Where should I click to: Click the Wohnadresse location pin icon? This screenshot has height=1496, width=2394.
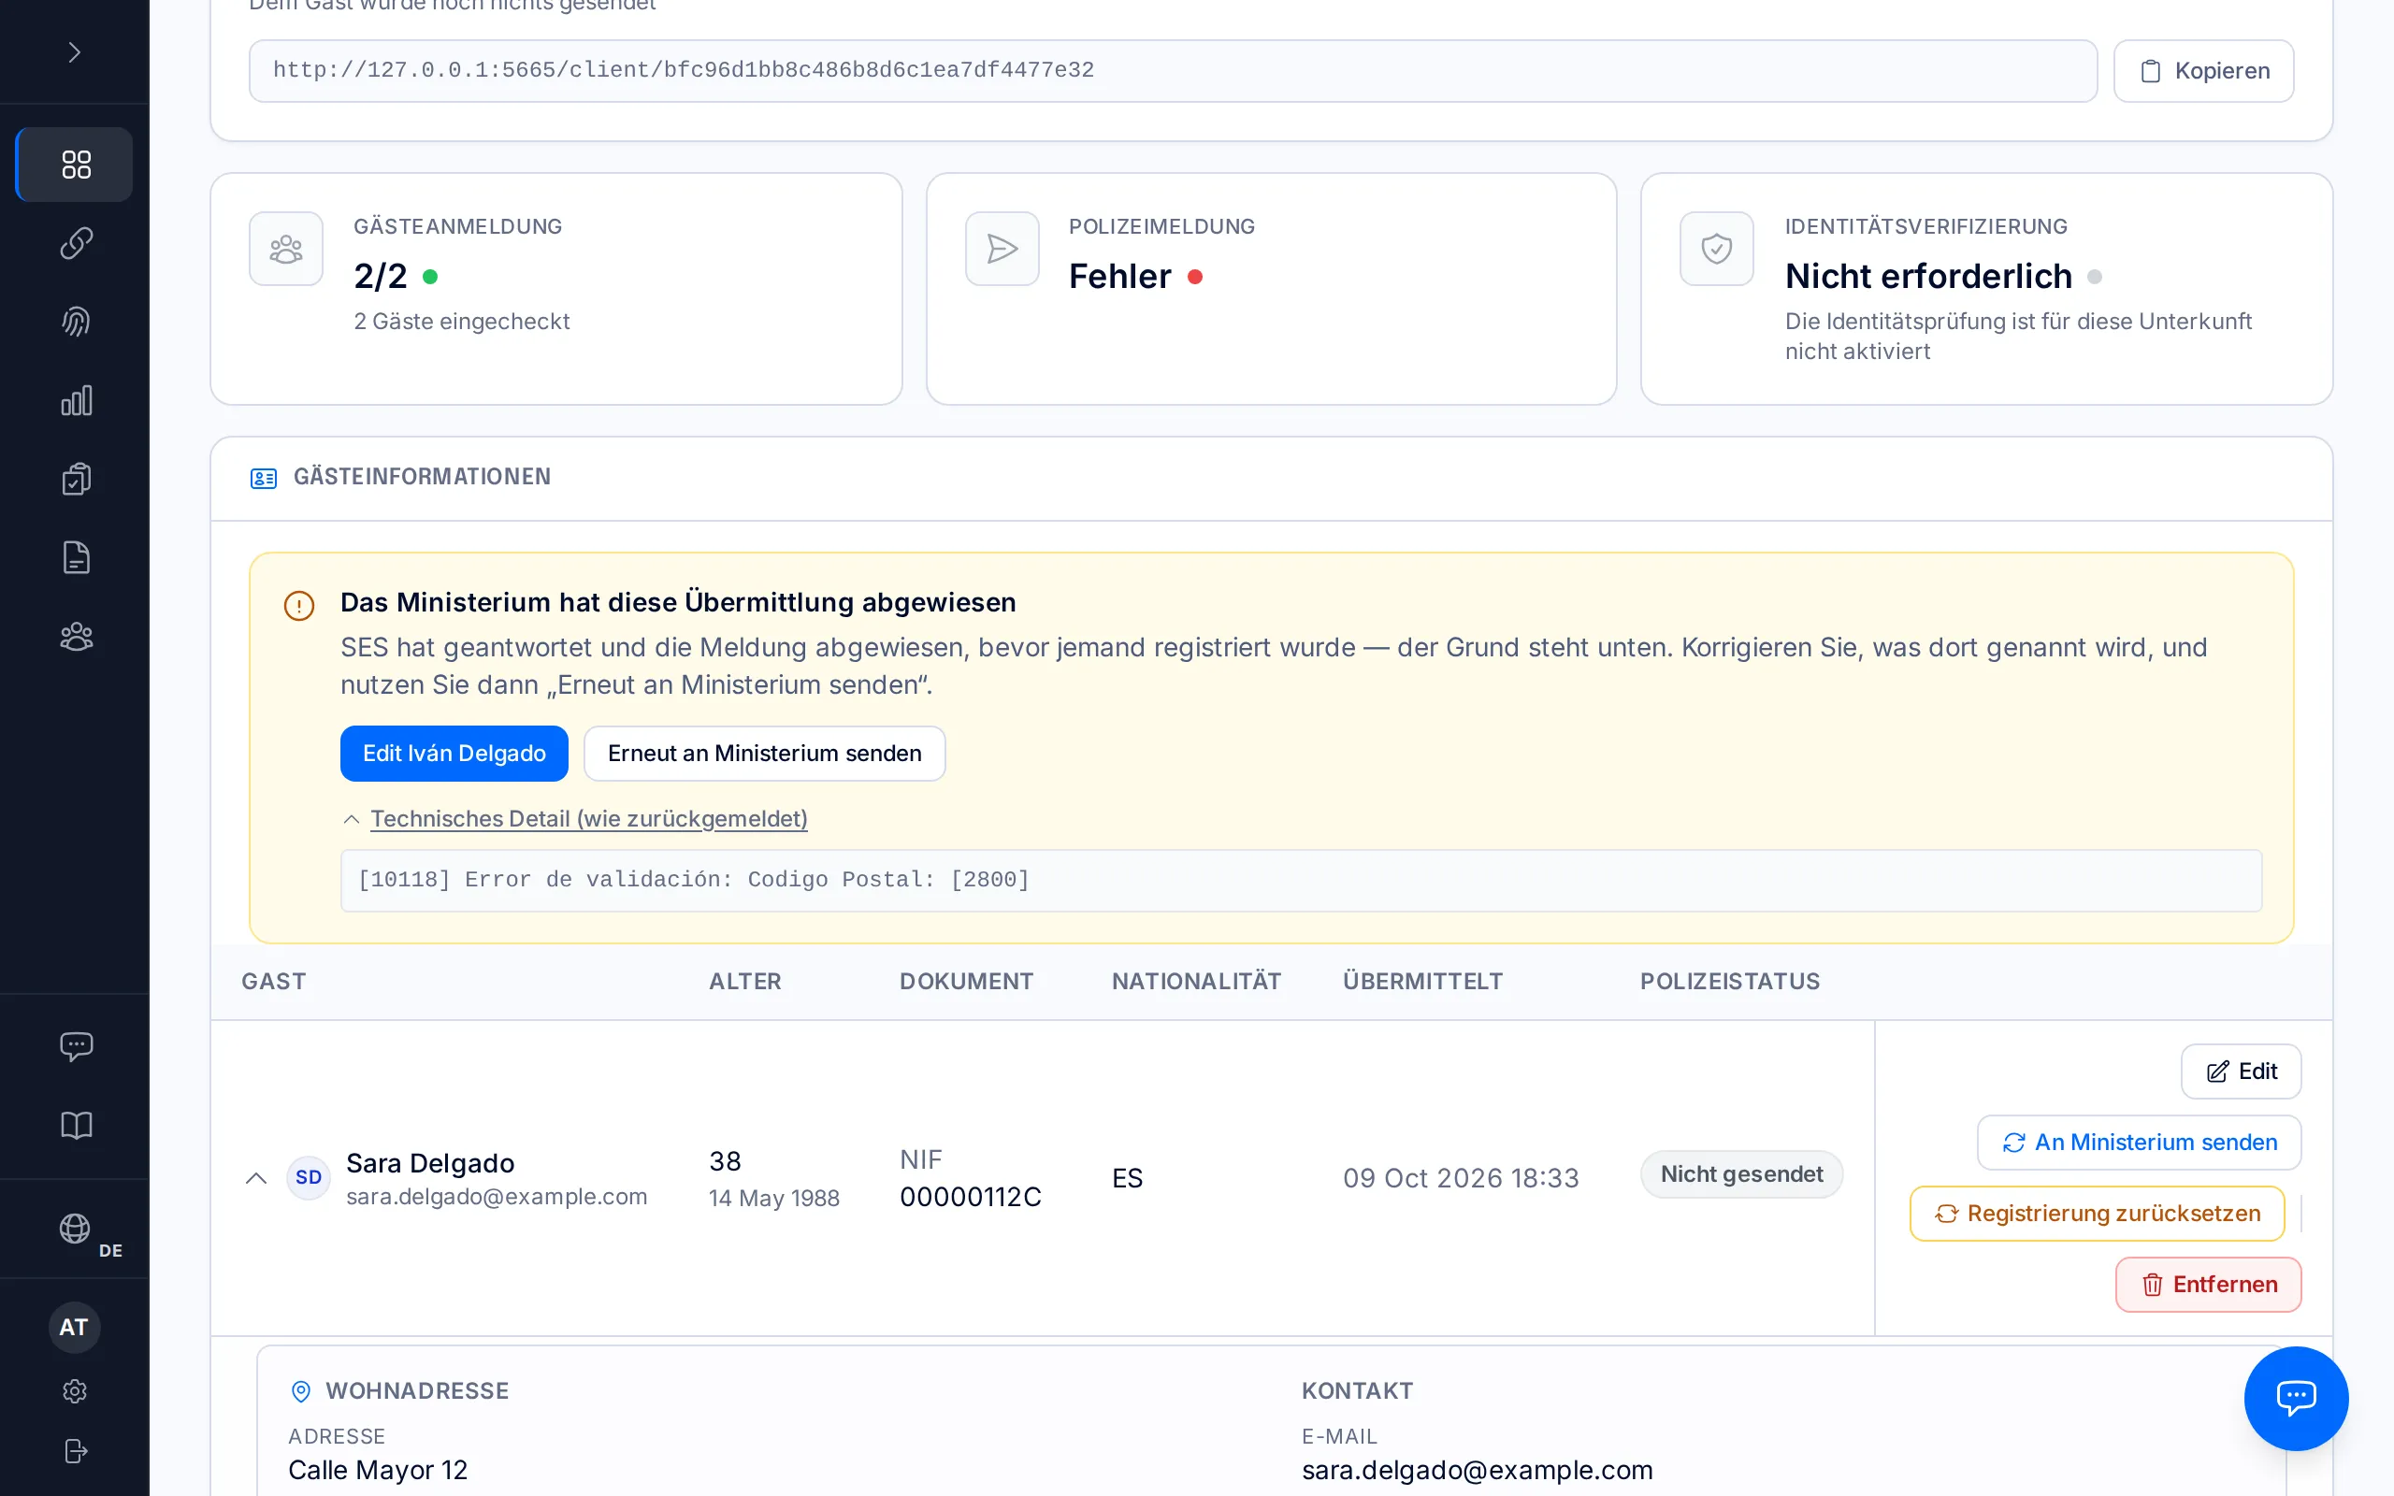[x=301, y=1391]
